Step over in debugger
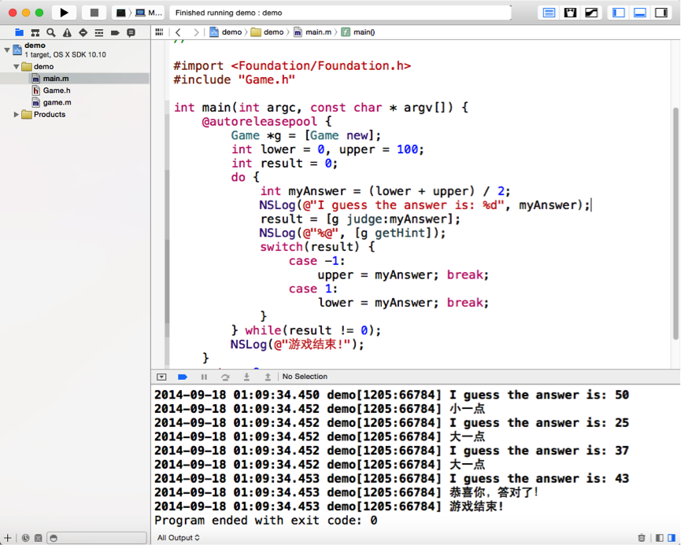 [225, 377]
